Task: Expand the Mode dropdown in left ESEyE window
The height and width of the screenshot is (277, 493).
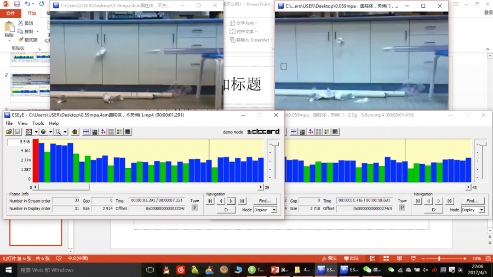Action: (x=274, y=210)
